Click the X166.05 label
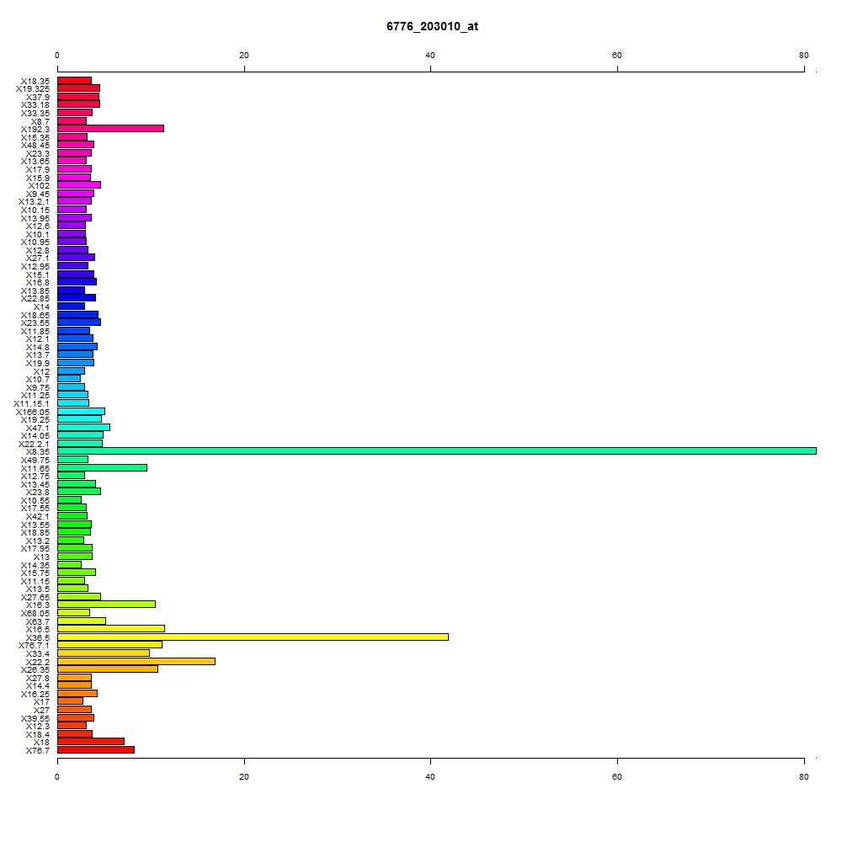 click(x=32, y=413)
